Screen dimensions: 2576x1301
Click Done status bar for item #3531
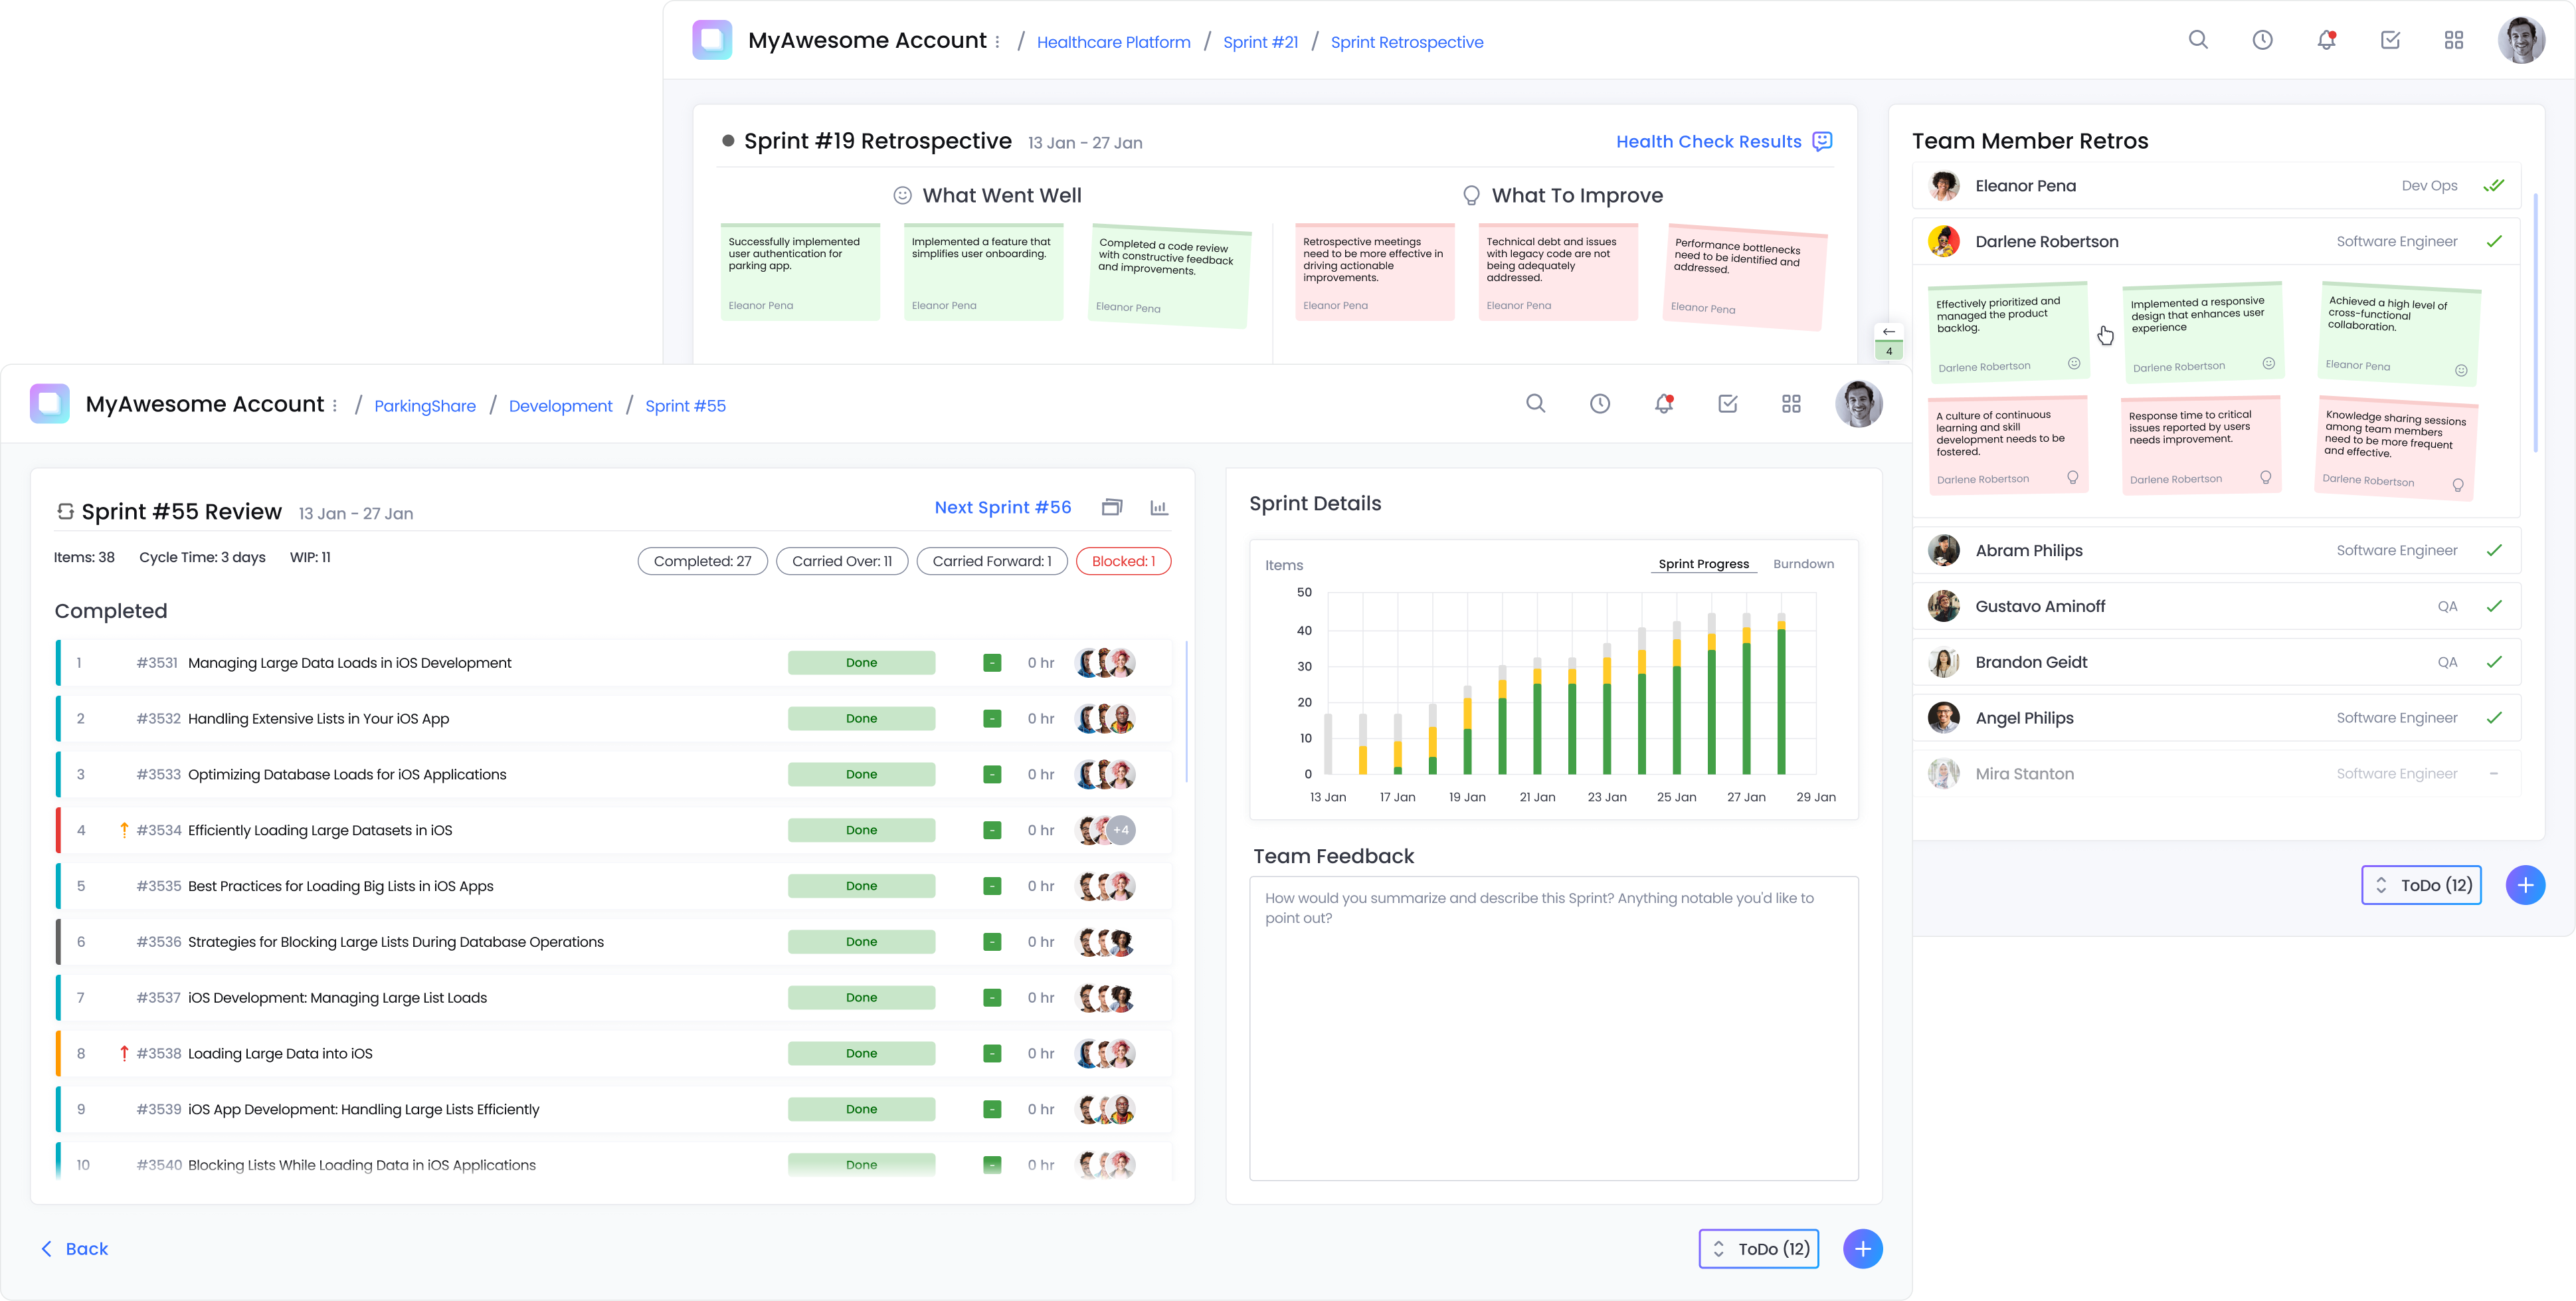[x=861, y=663]
